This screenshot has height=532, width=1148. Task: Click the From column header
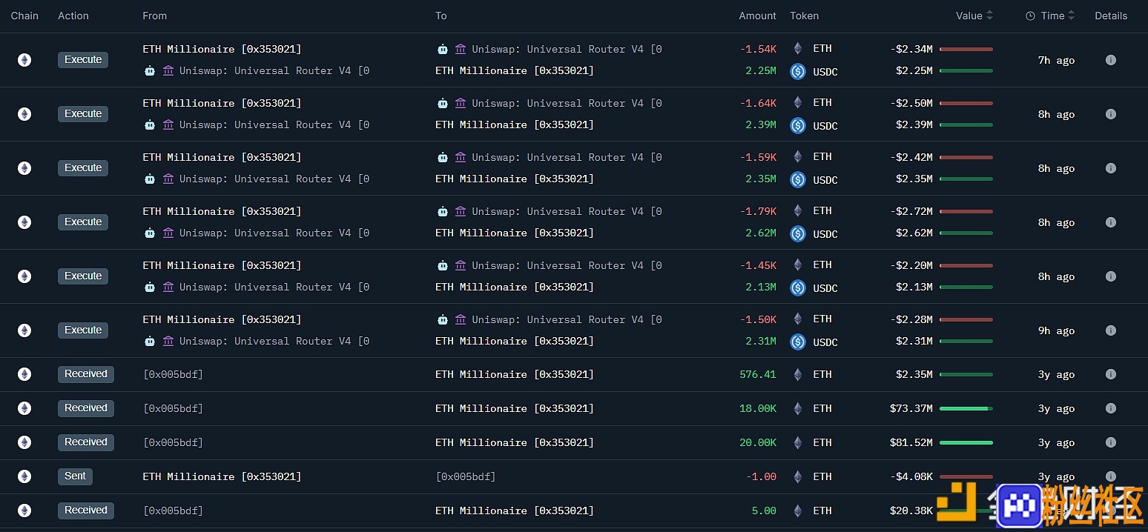click(155, 16)
